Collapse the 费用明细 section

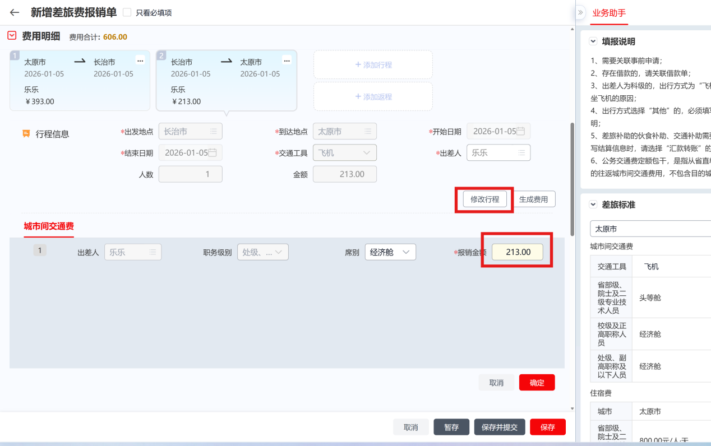(12, 36)
